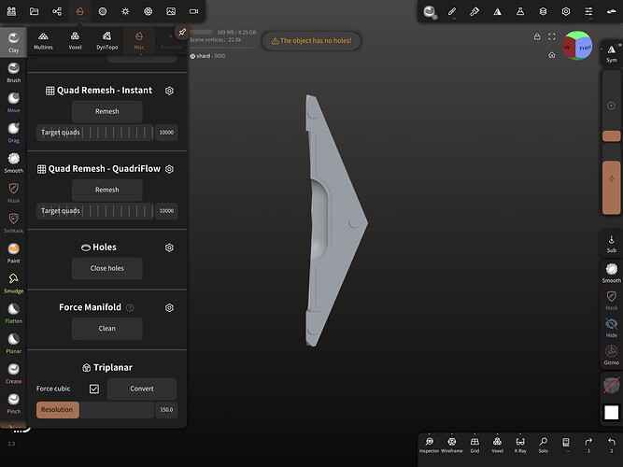Pick the white color swatch
623x467 pixels.
[x=611, y=413]
